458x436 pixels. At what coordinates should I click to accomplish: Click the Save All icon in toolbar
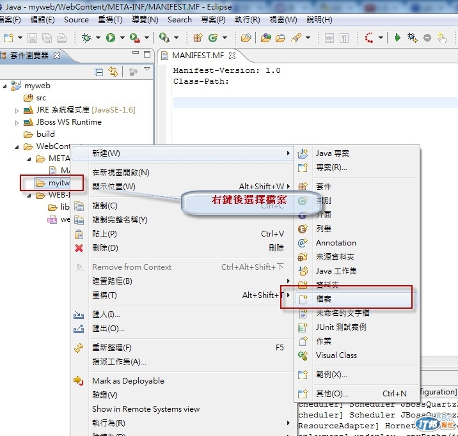(47, 38)
